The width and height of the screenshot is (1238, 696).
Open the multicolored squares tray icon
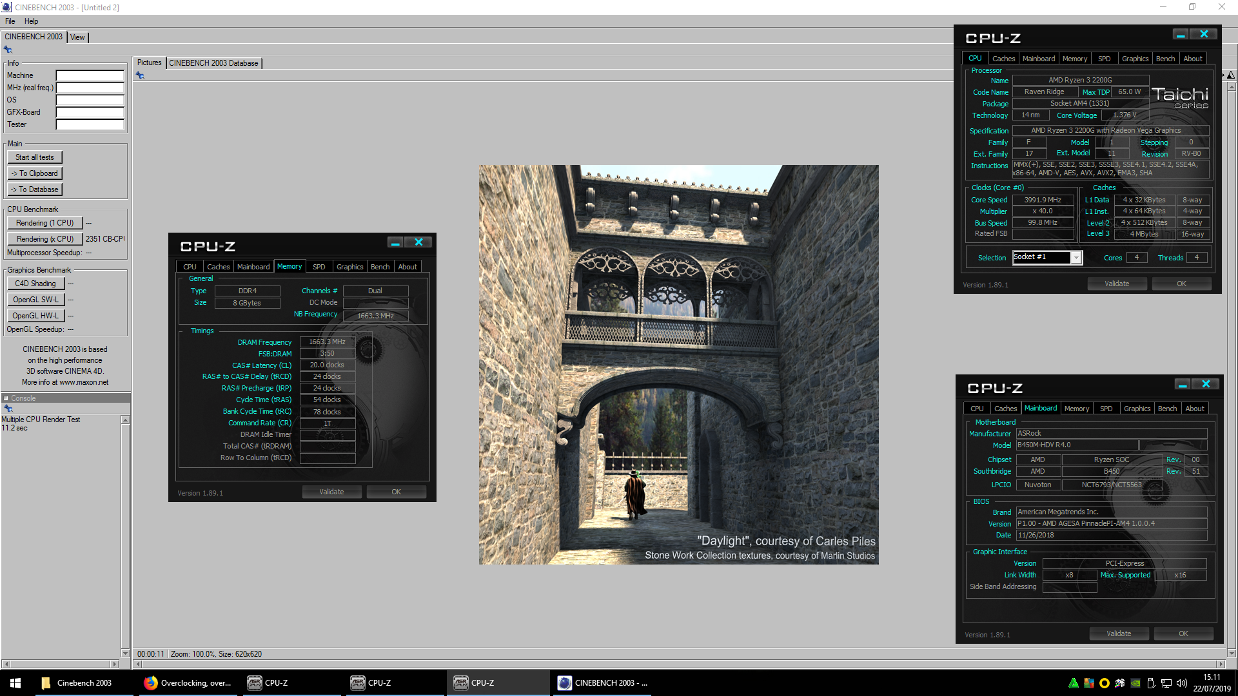click(x=1089, y=683)
